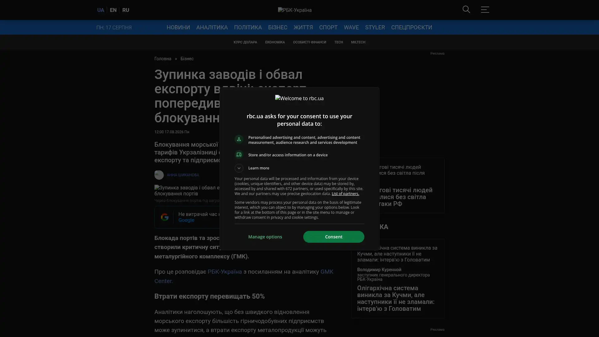Open the STYLER menu section
The image size is (599, 337).
[x=375, y=27]
